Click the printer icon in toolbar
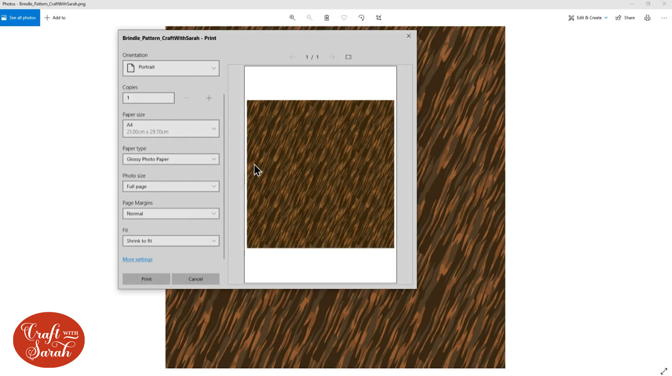 [647, 18]
